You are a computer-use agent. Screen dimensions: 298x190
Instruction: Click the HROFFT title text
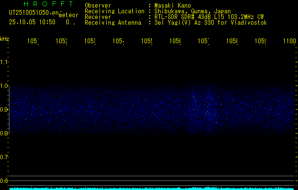pyautogui.click(x=41, y=5)
